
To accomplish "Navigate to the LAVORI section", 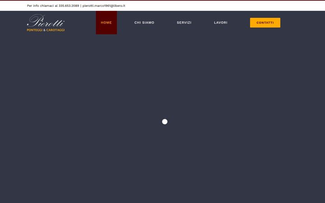I will 221,23.
